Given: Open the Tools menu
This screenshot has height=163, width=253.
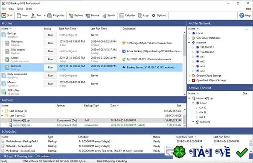Looking at the screenshot, I should tap(29, 9).
